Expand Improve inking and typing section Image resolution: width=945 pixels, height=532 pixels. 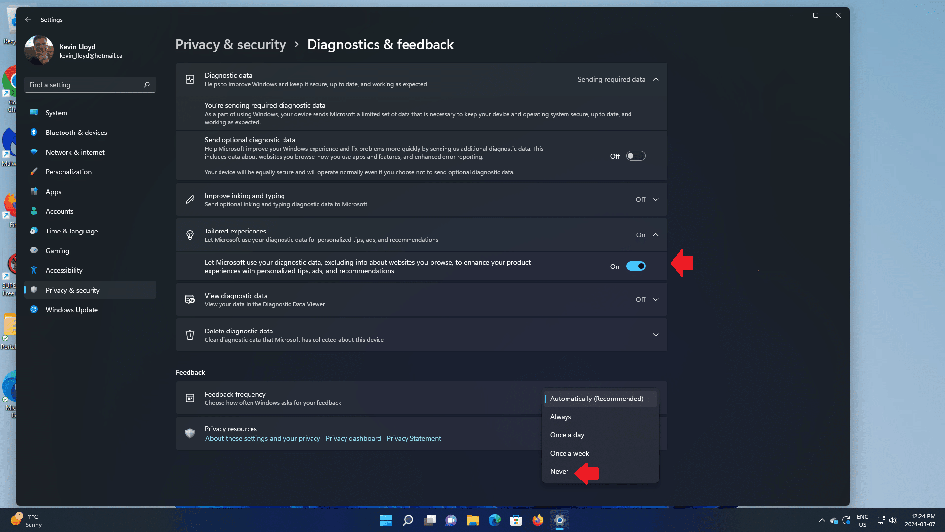(656, 199)
